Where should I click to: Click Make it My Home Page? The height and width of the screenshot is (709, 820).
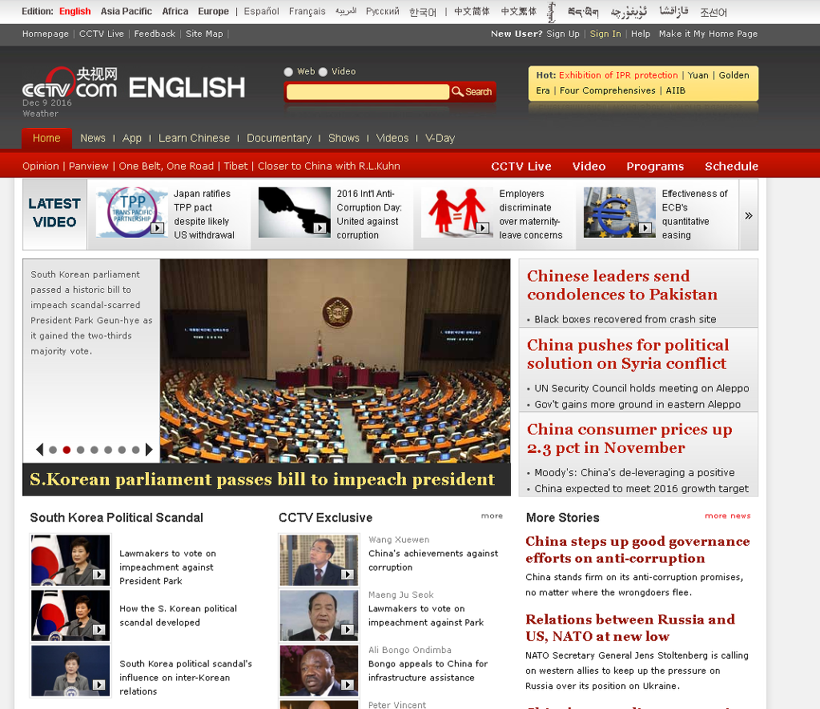(708, 34)
